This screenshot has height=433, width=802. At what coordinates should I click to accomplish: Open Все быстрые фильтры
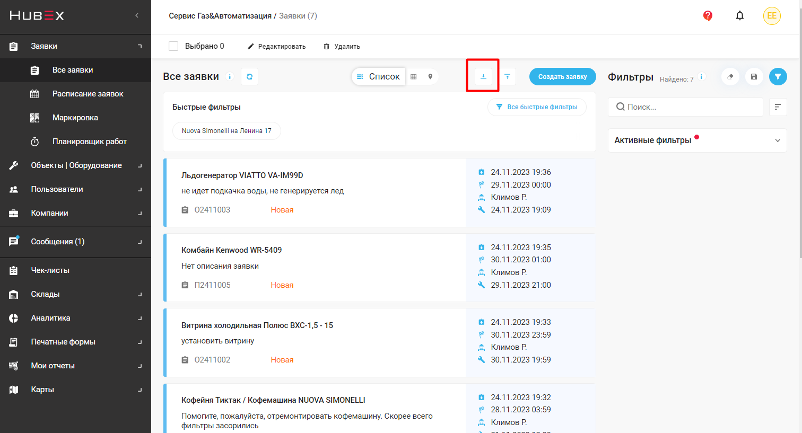(536, 107)
